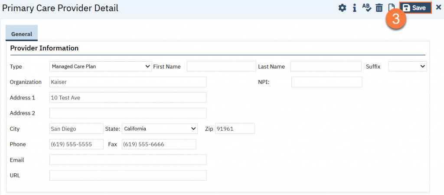Open settings gear icon in header
The width and height of the screenshot is (444, 195).
pyautogui.click(x=342, y=8)
